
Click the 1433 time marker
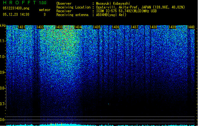click(x=59, y=27)
